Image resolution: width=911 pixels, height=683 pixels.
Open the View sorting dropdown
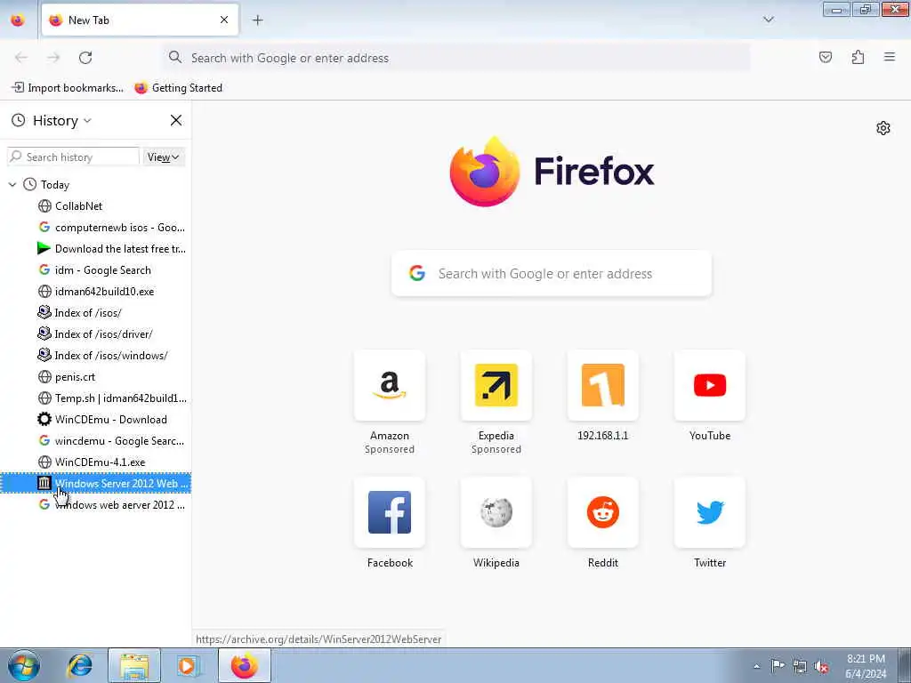point(164,157)
